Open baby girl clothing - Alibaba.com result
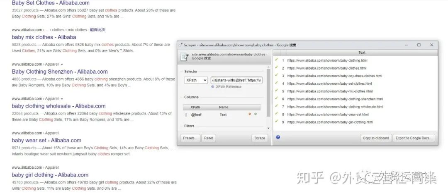The height and width of the screenshot is (196, 448). pyautogui.click(x=50, y=175)
